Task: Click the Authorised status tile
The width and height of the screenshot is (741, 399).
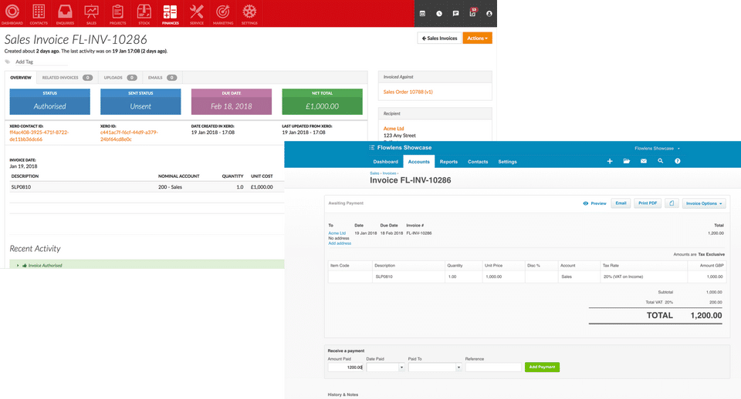Action: click(x=49, y=102)
